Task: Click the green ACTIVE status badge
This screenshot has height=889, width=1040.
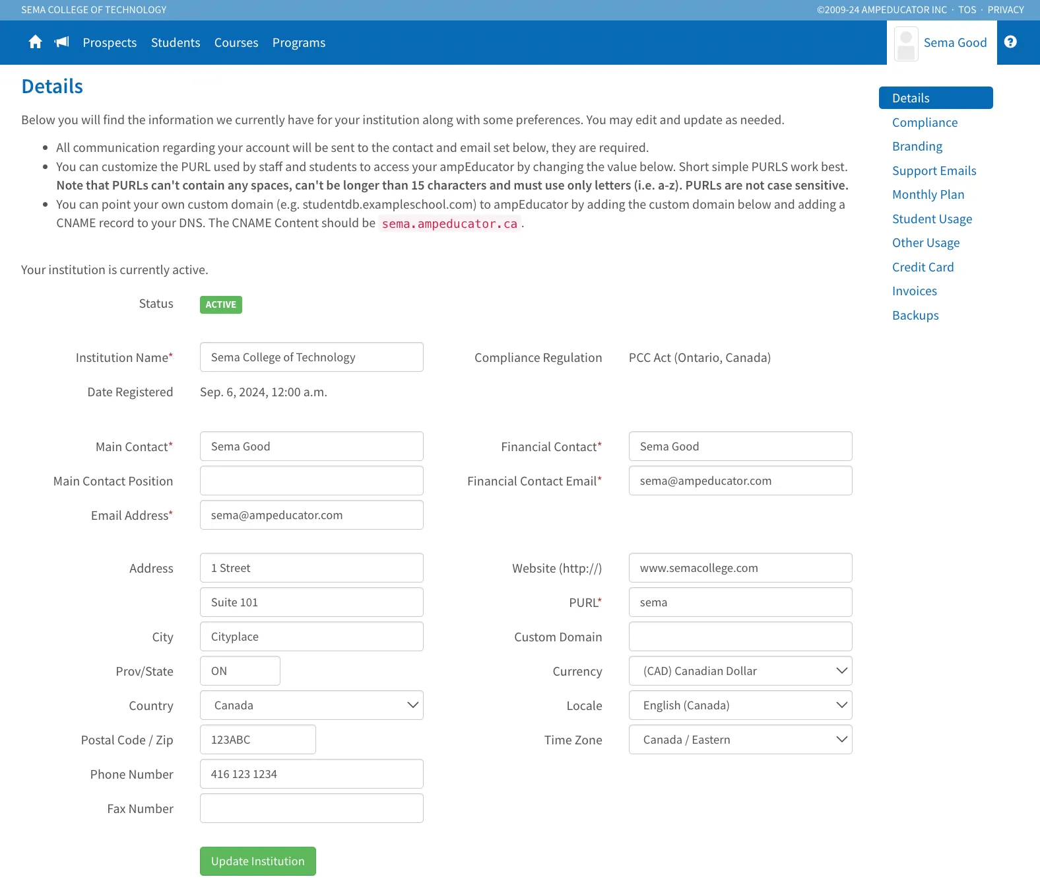Action: (221, 304)
